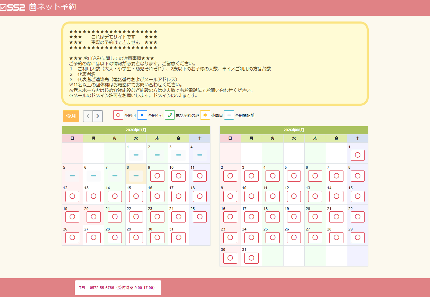Select July 23 reservation circle
Viewport: 430px width, 297px height.
tap(157, 217)
